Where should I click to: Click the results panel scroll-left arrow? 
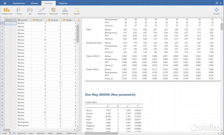(83, 133)
